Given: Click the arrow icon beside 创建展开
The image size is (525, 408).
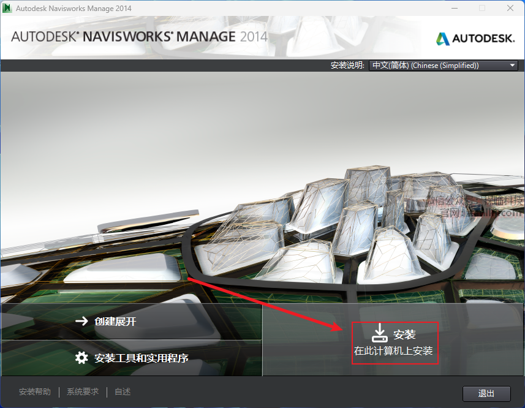Looking at the screenshot, I should click(81, 321).
